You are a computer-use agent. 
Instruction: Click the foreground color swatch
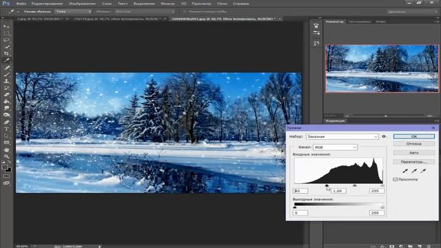4,167
